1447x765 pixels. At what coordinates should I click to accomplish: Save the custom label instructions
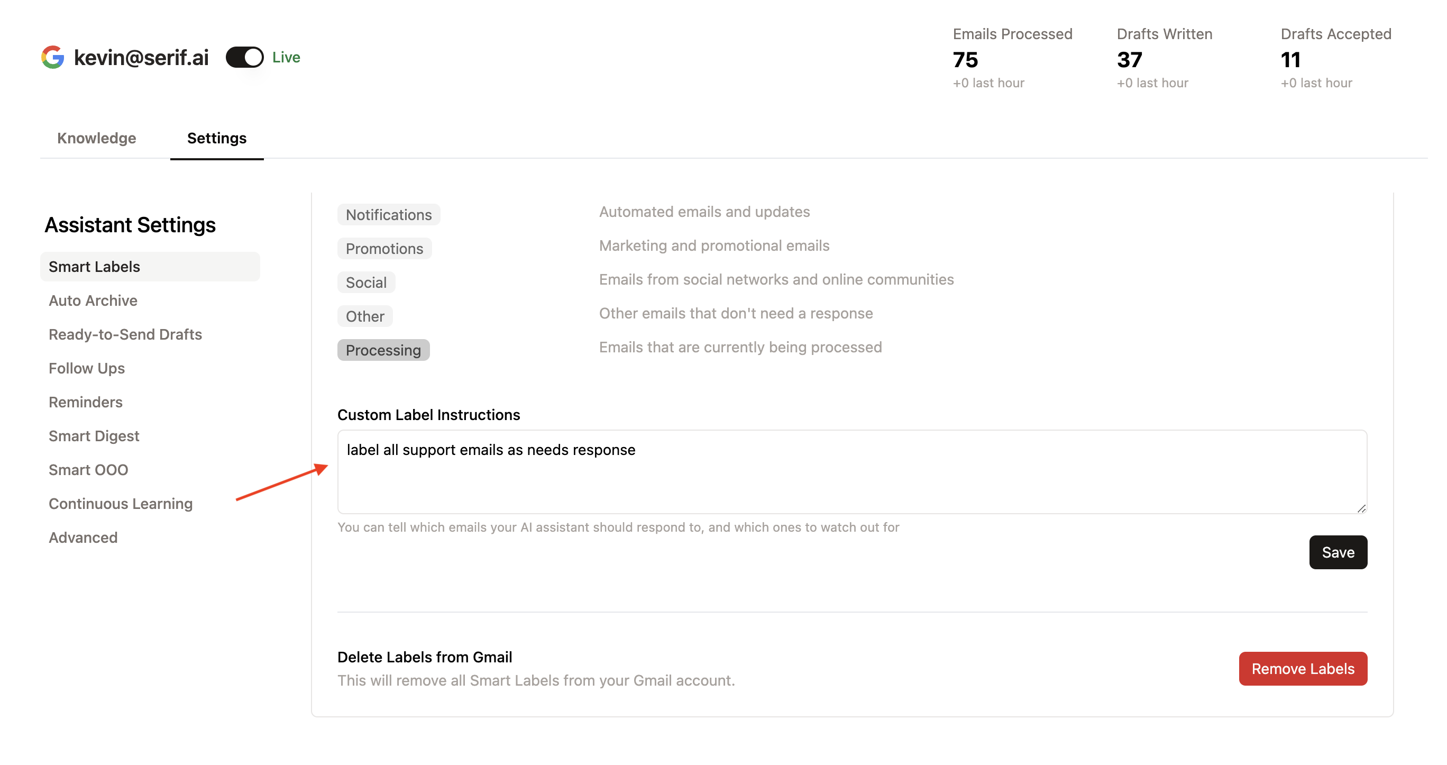[x=1338, y=552]
